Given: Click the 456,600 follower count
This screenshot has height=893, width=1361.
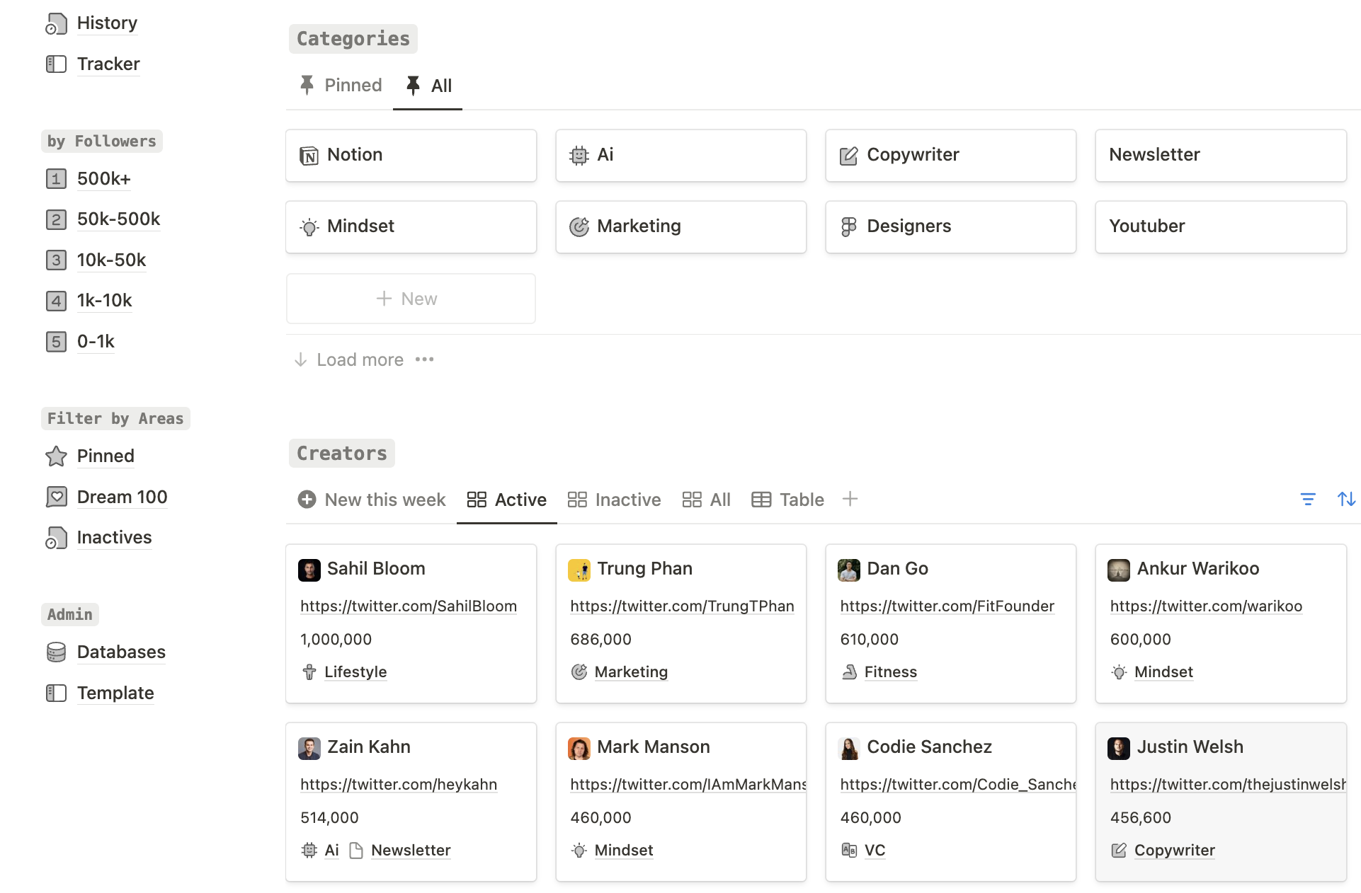Looking at the screenshot, I should click(x=1140, y=818).
